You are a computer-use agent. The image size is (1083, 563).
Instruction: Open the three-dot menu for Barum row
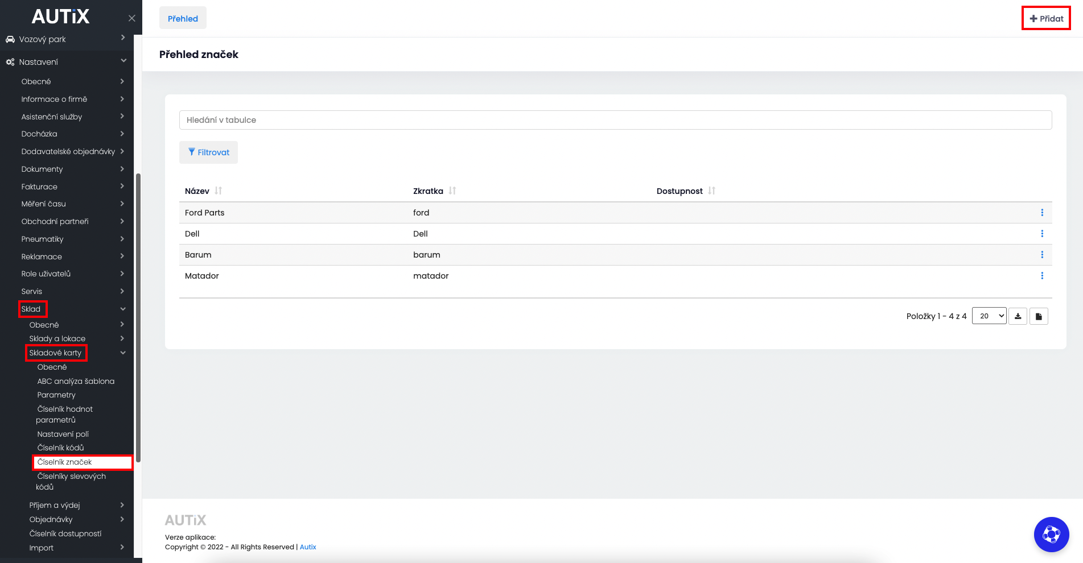1042,255
